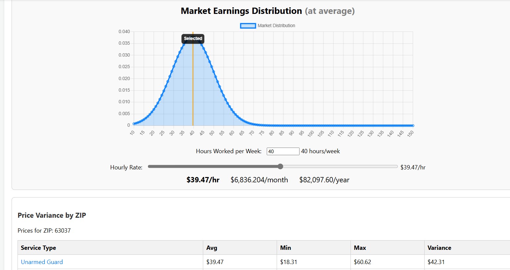Click the $18.31 Min value cell
Screen dimensions: 510x270
pyautogui.click(x=289, y=262)
